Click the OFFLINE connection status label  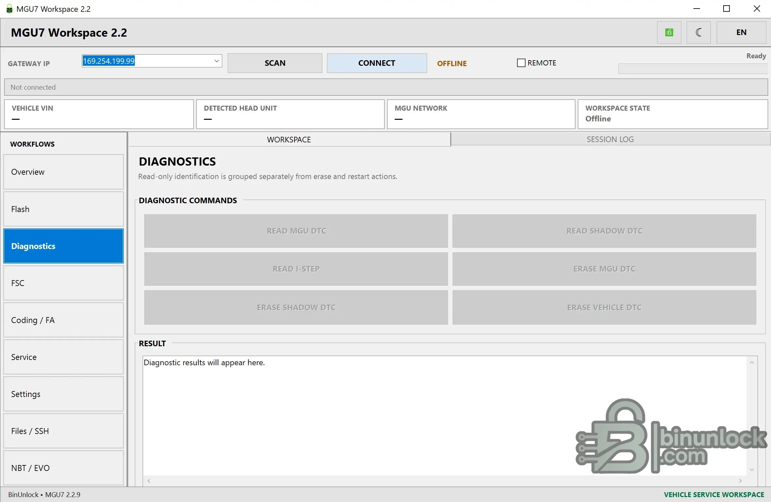click(452, 63)
